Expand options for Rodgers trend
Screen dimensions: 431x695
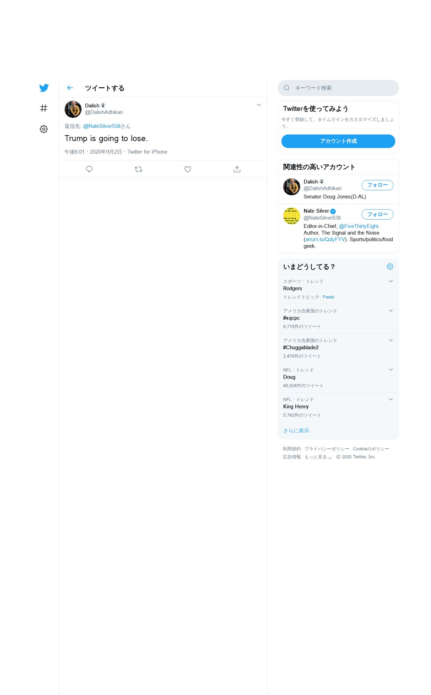pyautogui.click(x=391, y=281)
